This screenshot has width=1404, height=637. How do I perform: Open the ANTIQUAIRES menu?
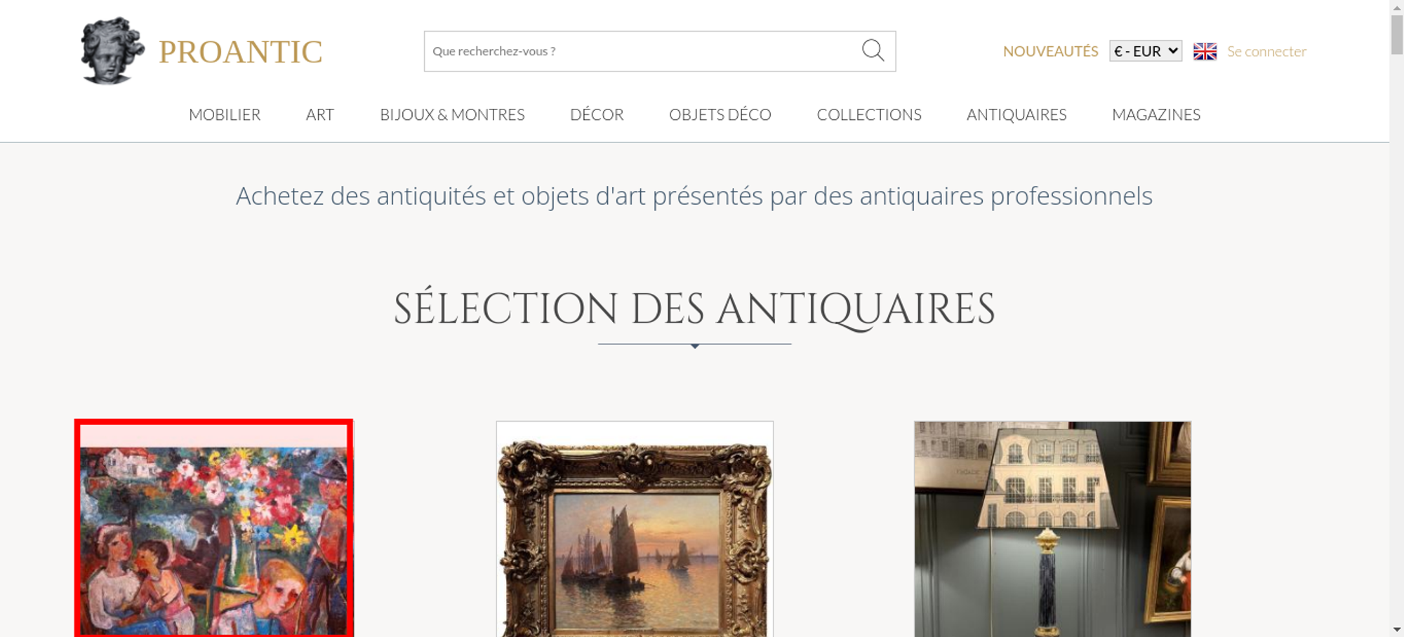click(1016, 114)
